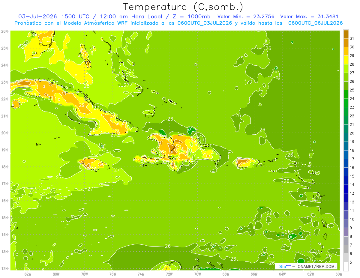Click the colorbar label 31
The width and height of the screenshot is (360, 278).
click(x=352, y=38)
